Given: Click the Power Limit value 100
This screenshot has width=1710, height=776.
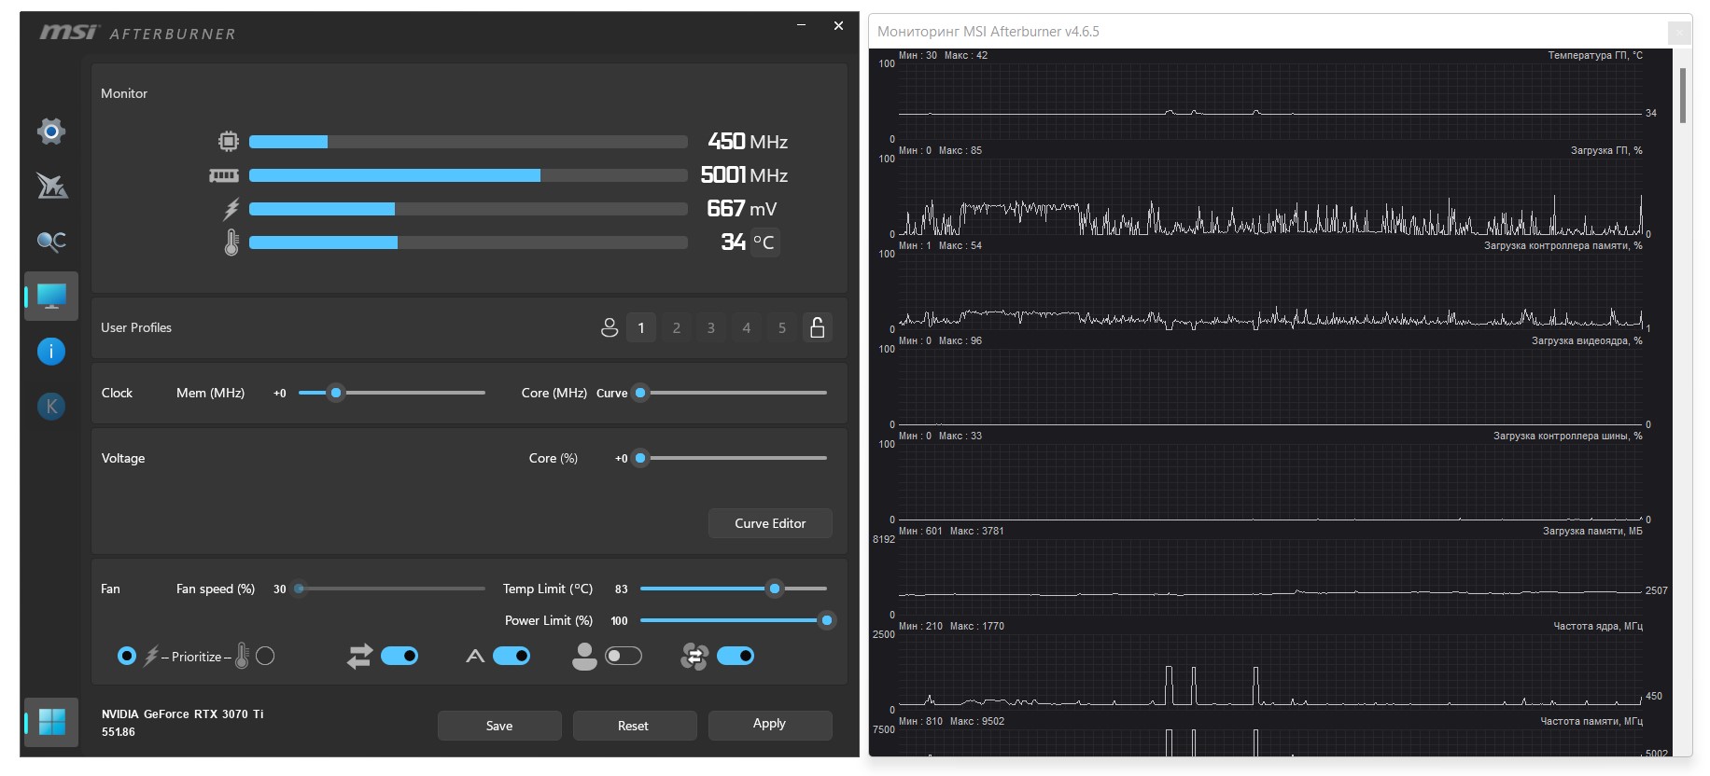Looking at the screenshot, I should click(619, 621).
